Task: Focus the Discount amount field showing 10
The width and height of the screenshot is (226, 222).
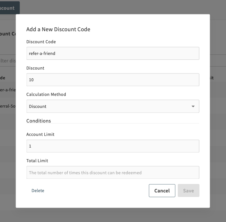Action: pyautogui.click(x=112, y=80)
